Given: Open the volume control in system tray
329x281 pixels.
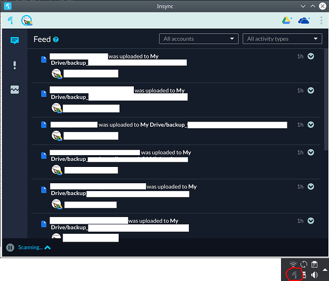Looking at the screenshot, I should click(x=314, y=275).
